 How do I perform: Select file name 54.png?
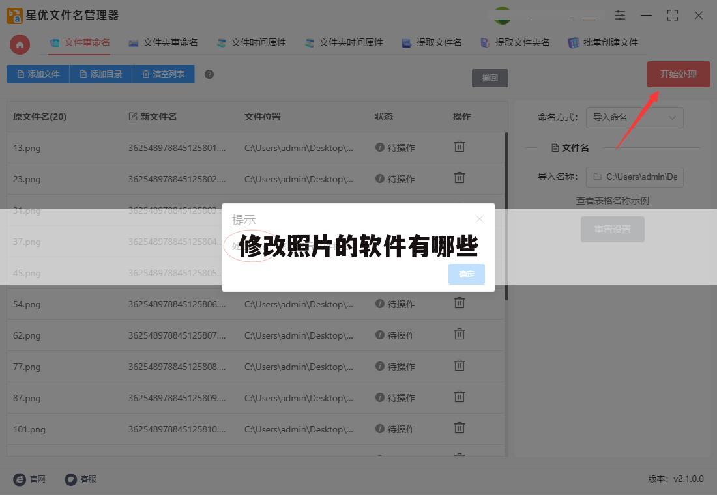pos(27,304)
